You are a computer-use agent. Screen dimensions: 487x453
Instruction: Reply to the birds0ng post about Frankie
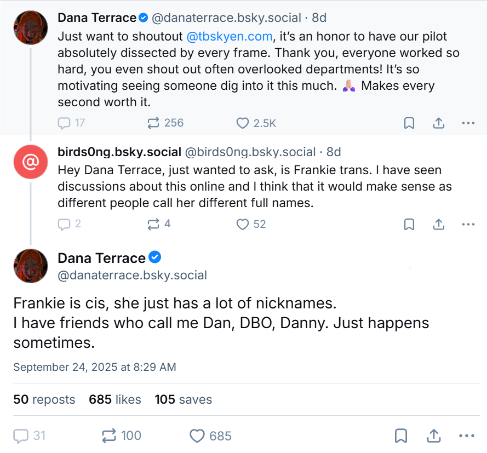[64, 224]
